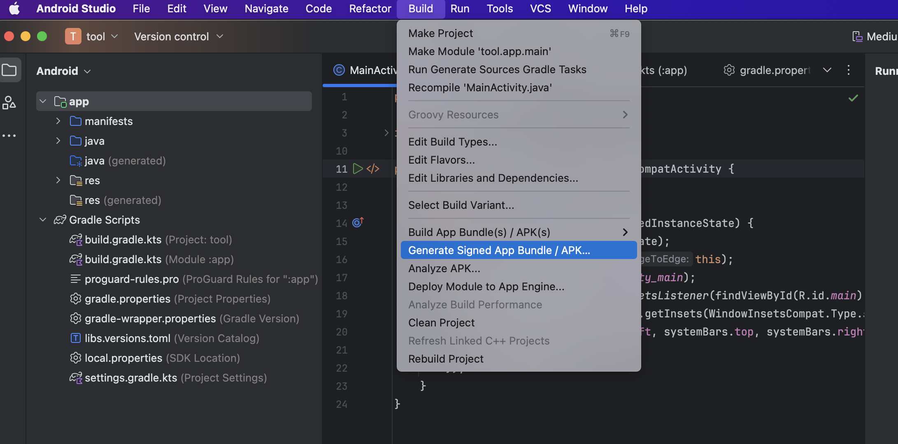Open libs.versions.toml in the project tree
The height and width of the screenshot is (444, 898).
point(127,338)
